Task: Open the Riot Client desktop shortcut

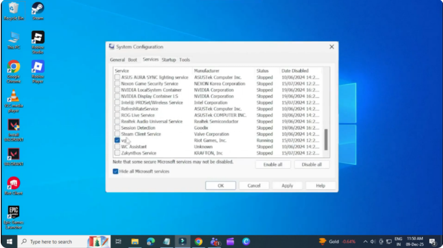Action: tap(13, 184)
